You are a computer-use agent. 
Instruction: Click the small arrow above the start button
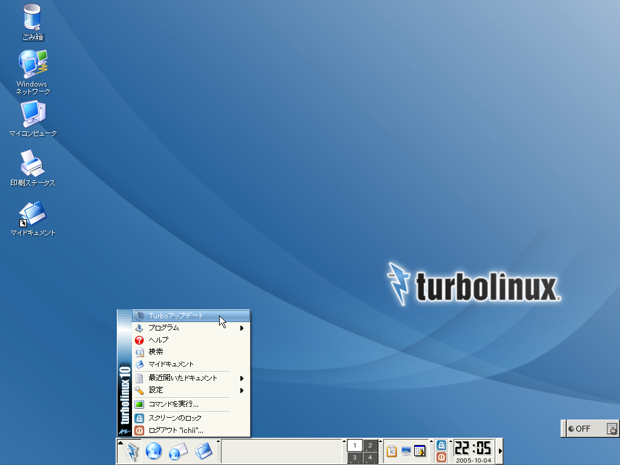click(x=120, y=443)
